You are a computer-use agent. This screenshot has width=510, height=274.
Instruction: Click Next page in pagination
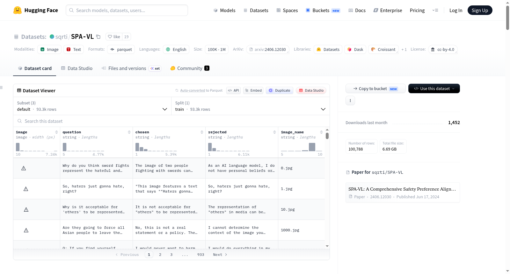click(220, 255)
